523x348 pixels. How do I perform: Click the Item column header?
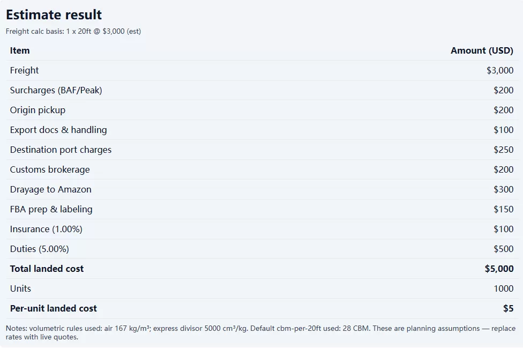pos(20,50)
